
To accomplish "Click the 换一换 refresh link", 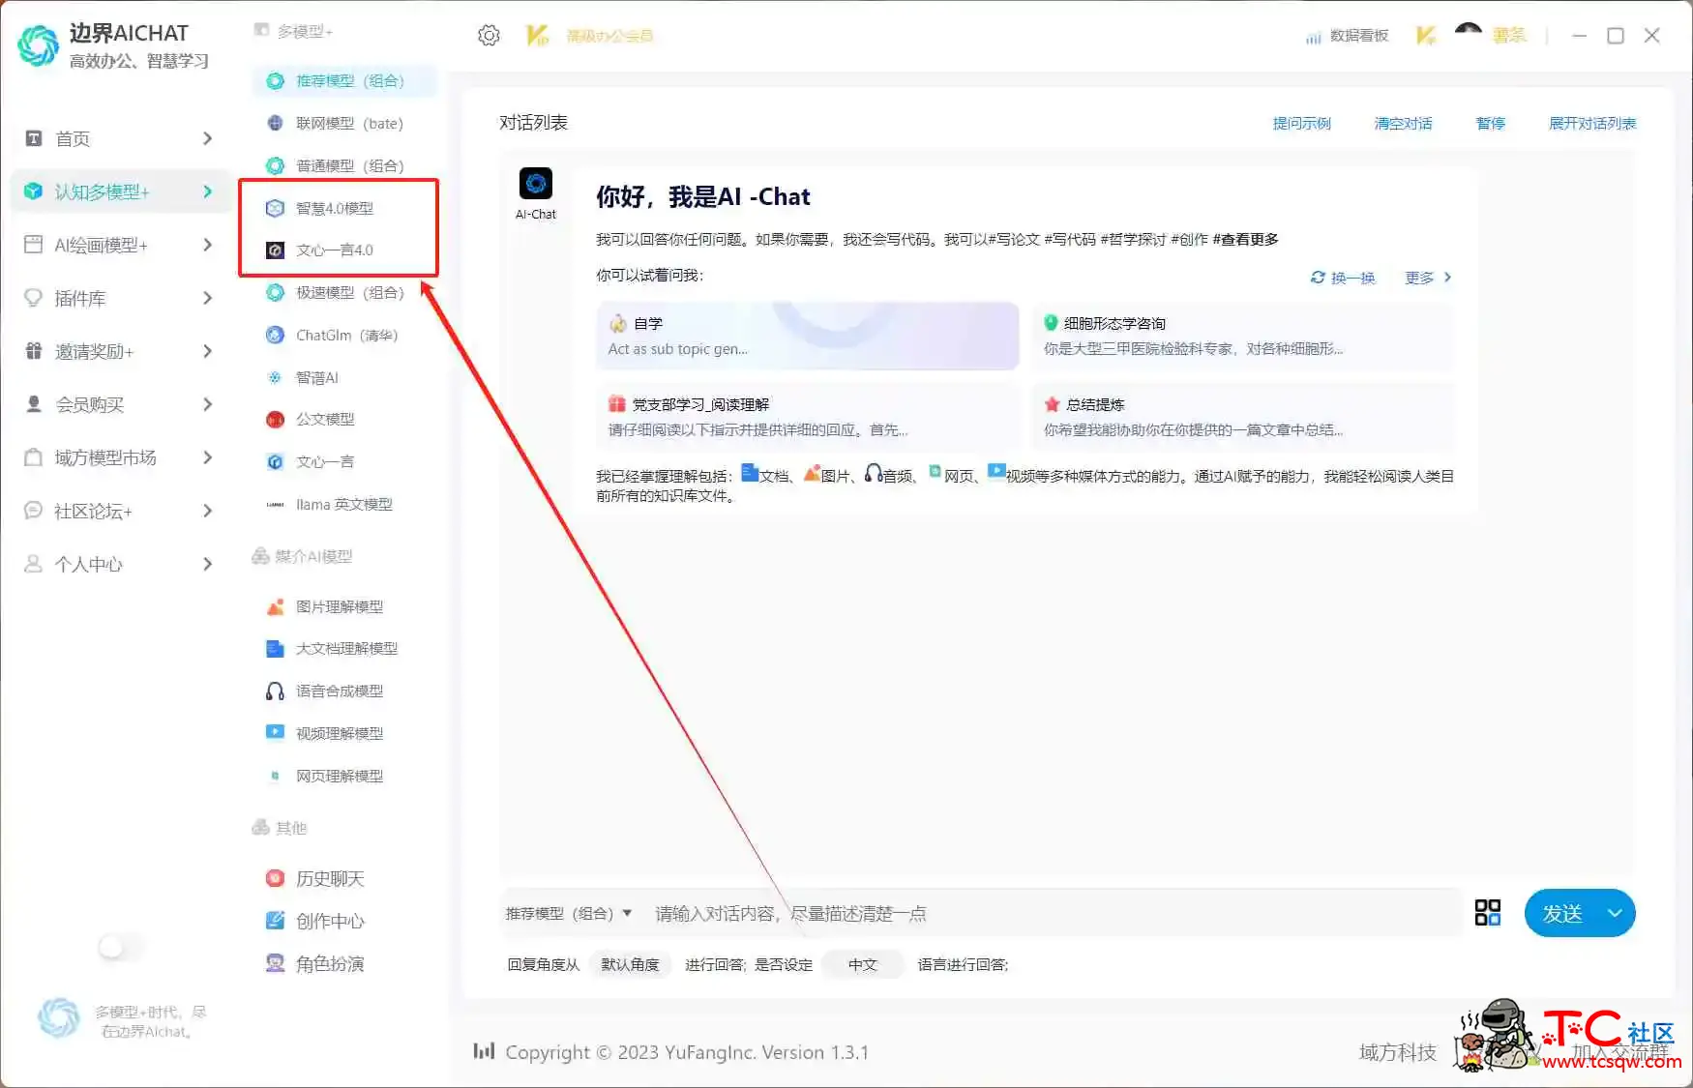I will (1343, 278).
